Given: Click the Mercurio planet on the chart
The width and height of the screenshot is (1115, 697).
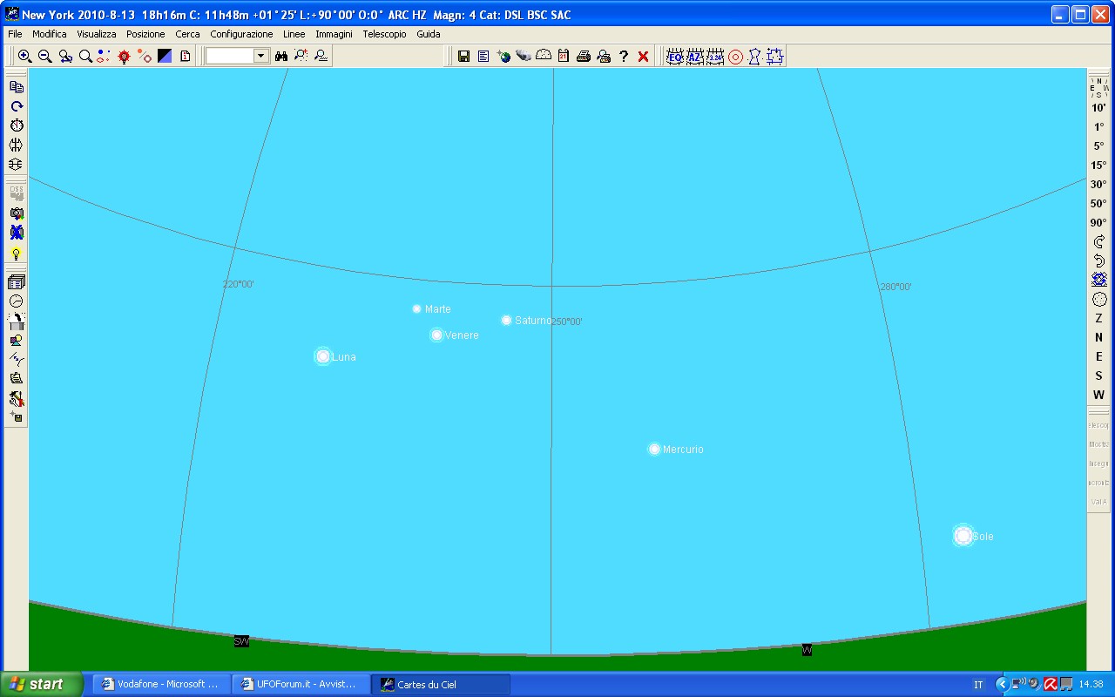Looking at the screenshot, I should click(x=654, y=450).
